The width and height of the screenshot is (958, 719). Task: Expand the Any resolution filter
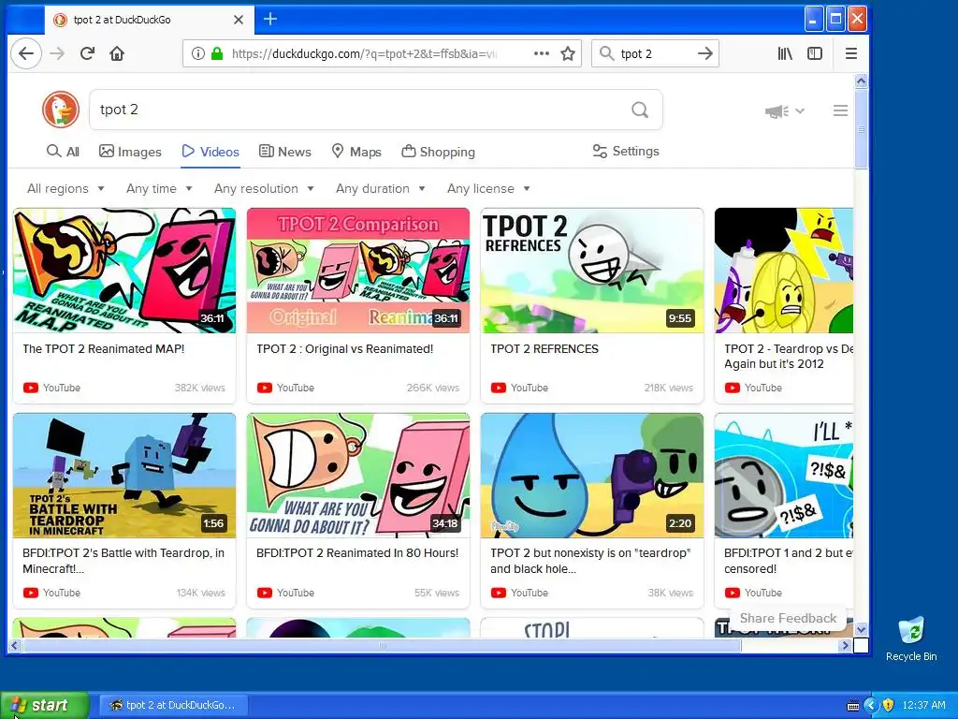[x=264, y=188]
